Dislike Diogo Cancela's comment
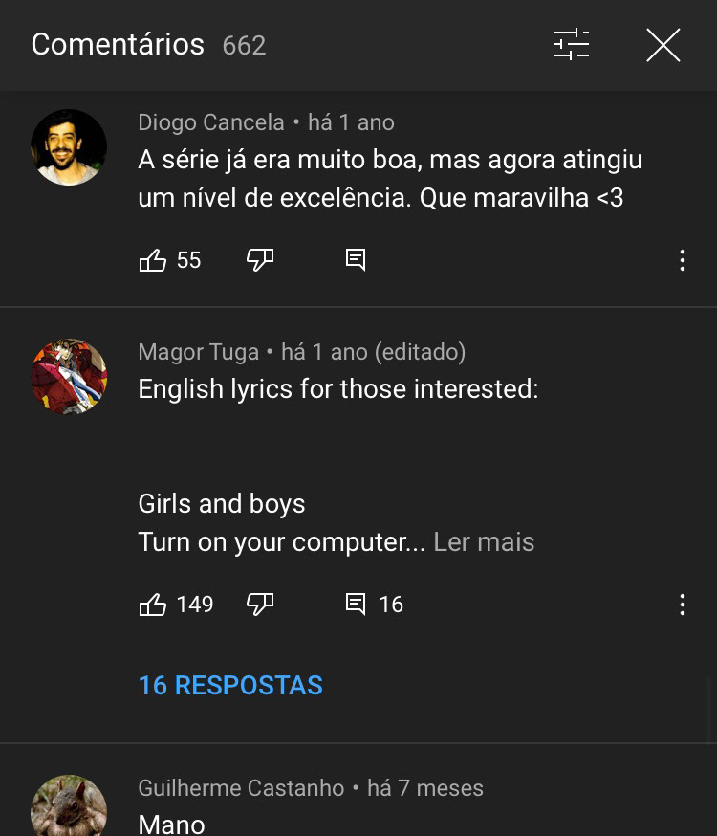 tap(260, 260)
